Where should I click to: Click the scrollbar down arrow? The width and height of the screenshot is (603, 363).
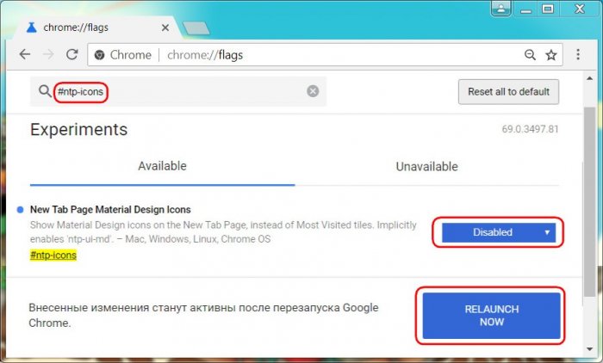[x=589, y=349]
